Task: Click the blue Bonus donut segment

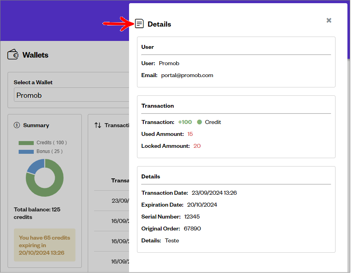Action: (35, 166)
